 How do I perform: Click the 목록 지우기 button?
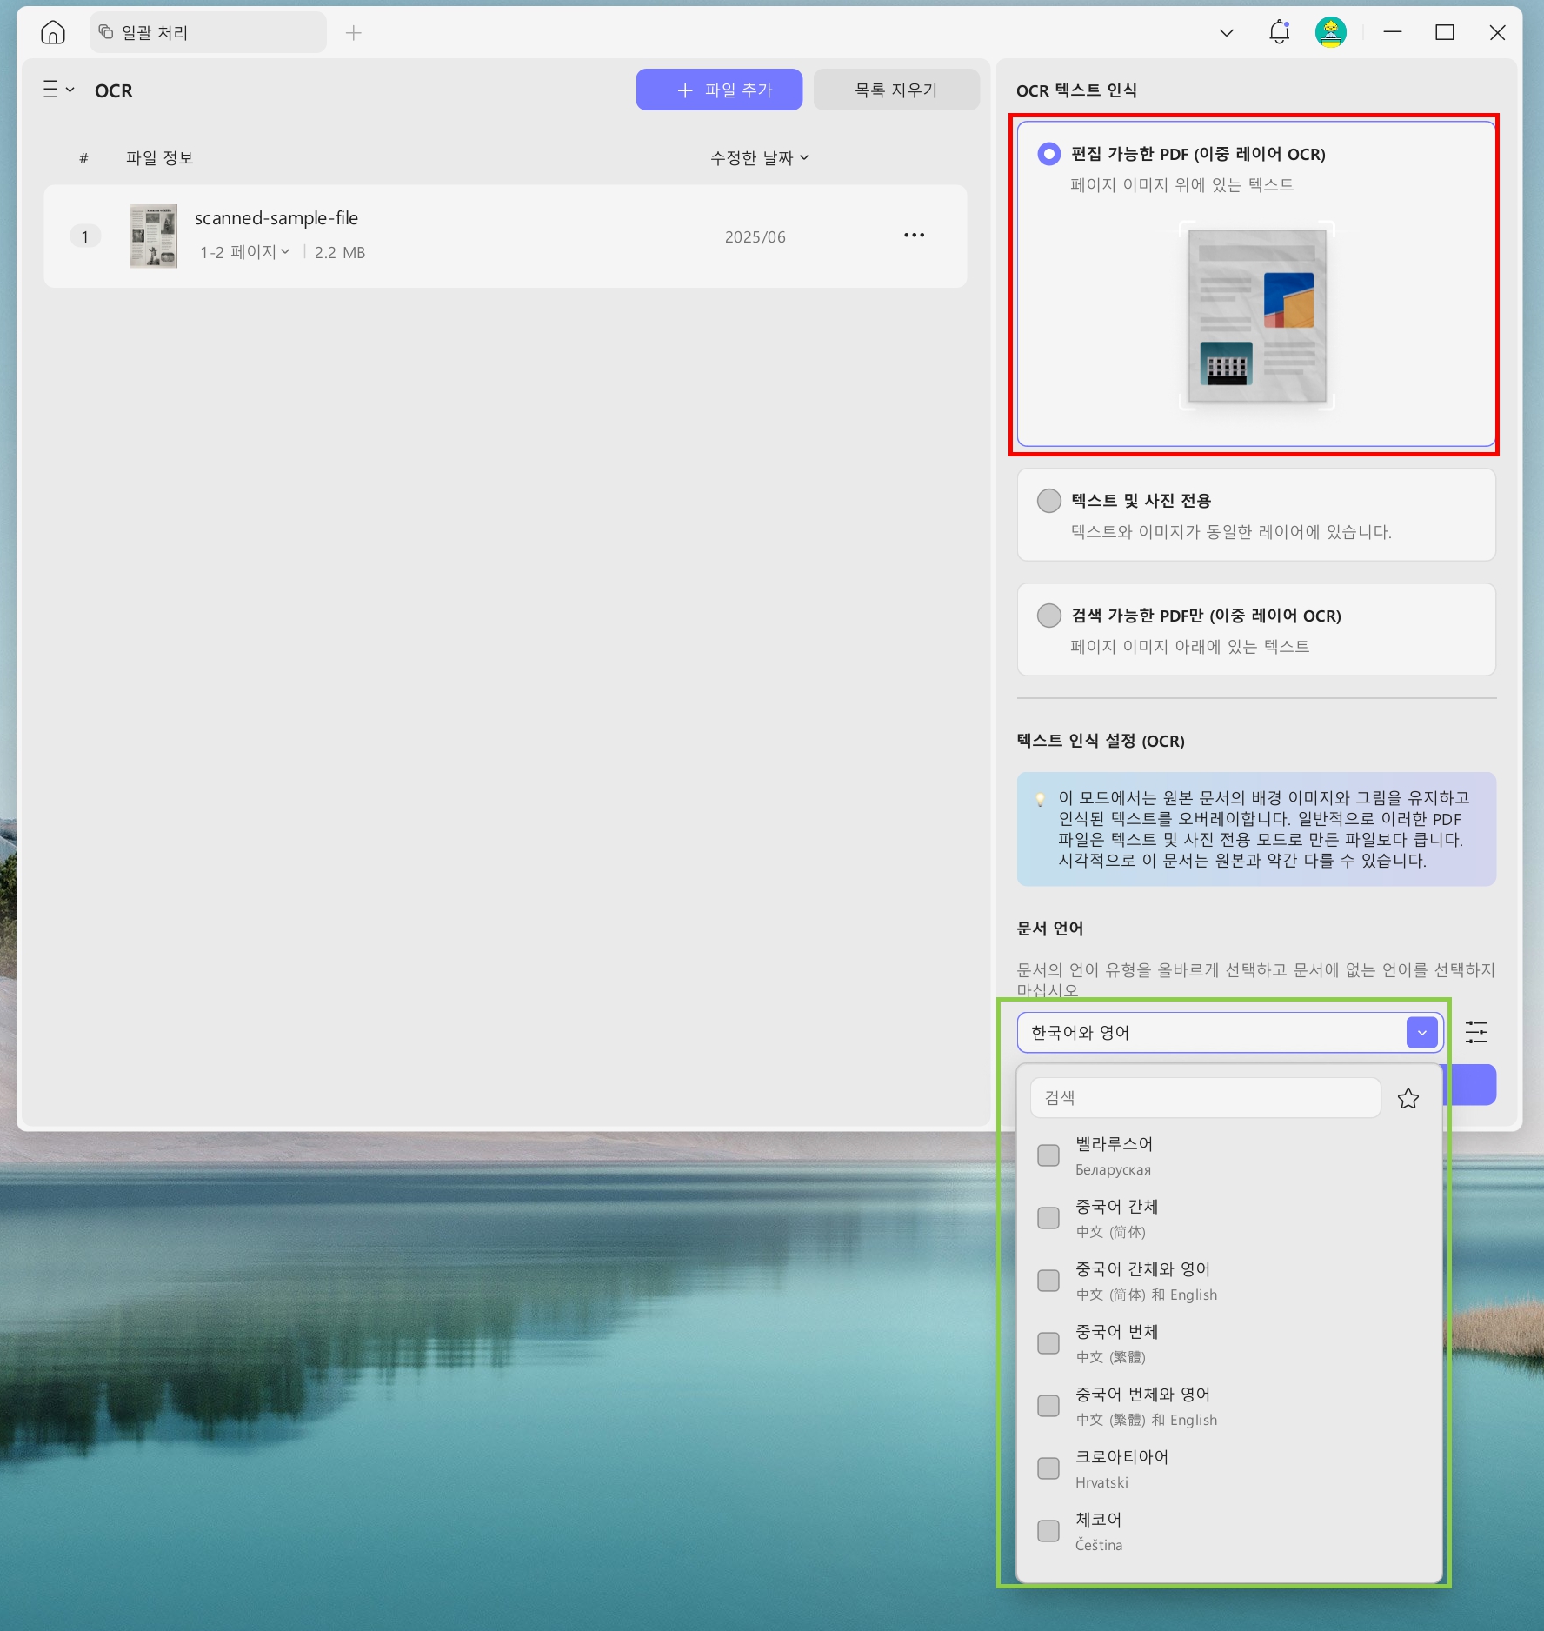click(896, 90)
